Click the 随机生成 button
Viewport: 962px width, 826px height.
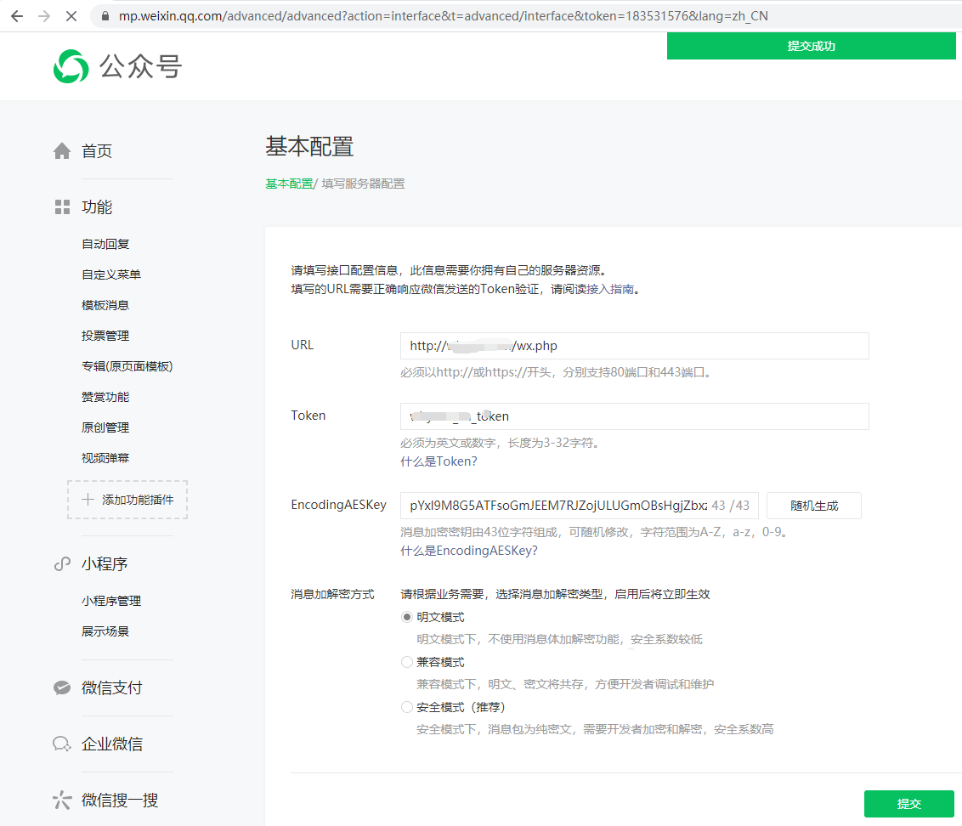tap(813, 506)
